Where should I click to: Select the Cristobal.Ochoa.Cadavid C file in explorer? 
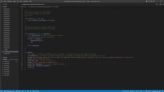10,52
